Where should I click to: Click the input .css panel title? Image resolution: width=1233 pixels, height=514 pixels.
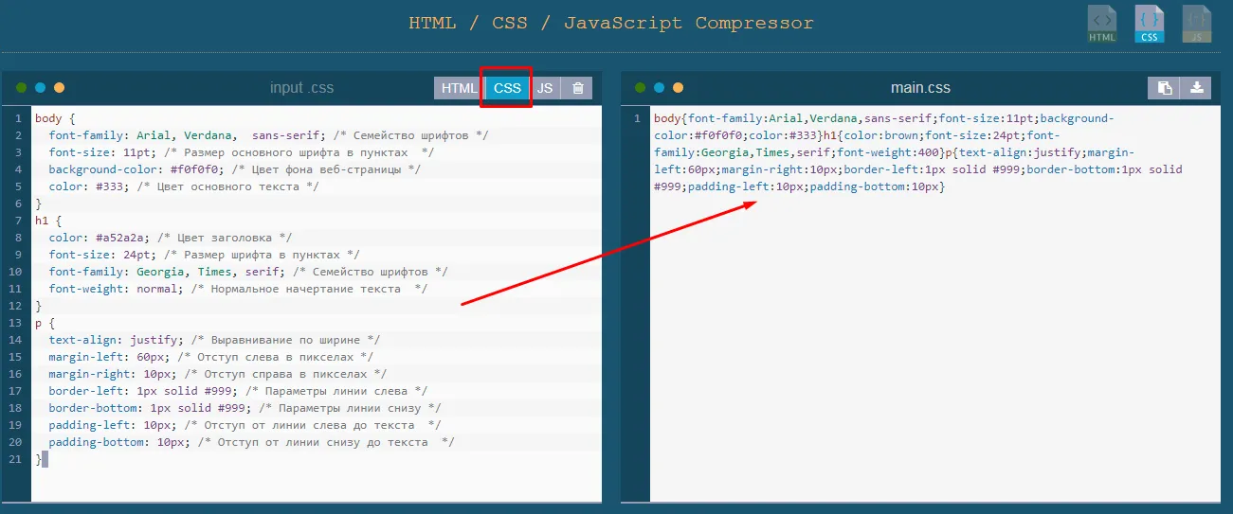click(301, 88)
